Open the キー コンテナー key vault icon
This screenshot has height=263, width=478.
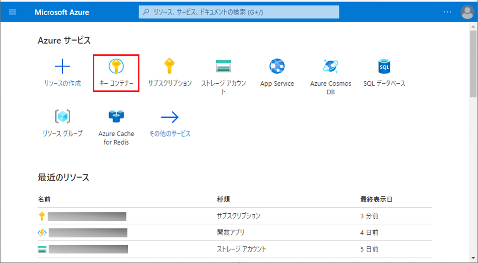(116, 66)
